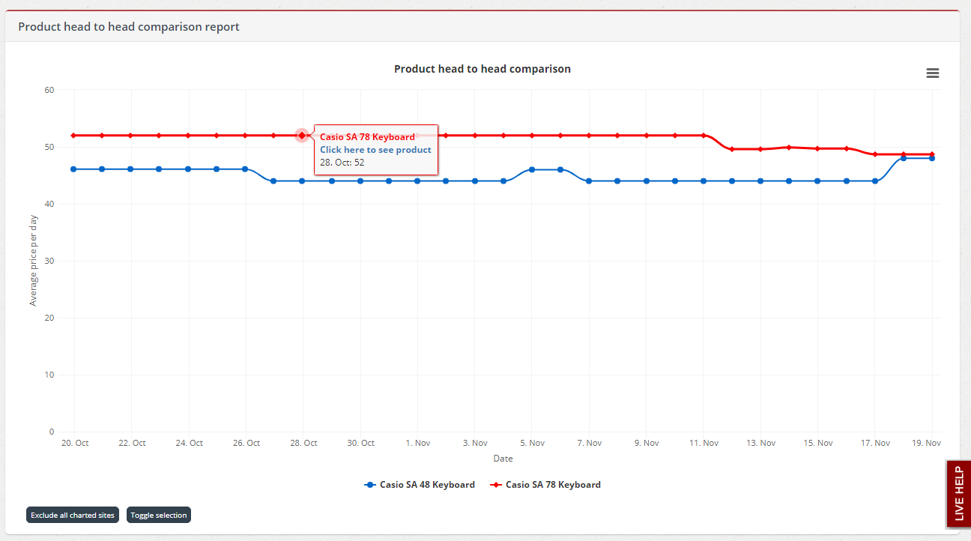Select the red data point at 17. Nov
971x541 pixels.
point(875,154)
